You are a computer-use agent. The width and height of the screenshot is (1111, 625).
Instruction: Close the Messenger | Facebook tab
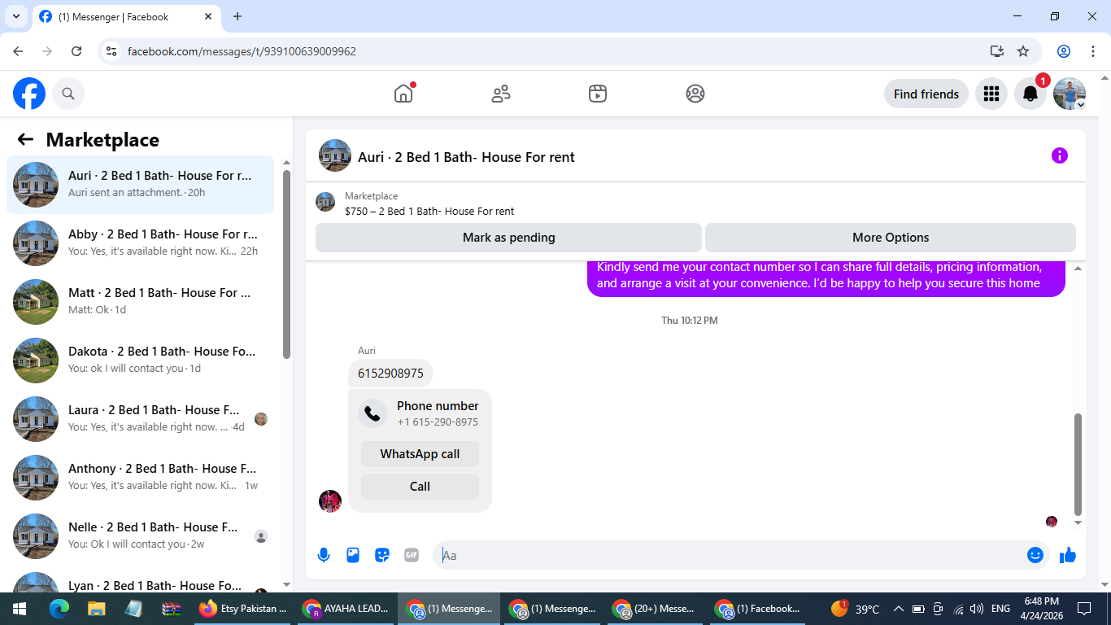pyautogui.click(x=208, y=16)
